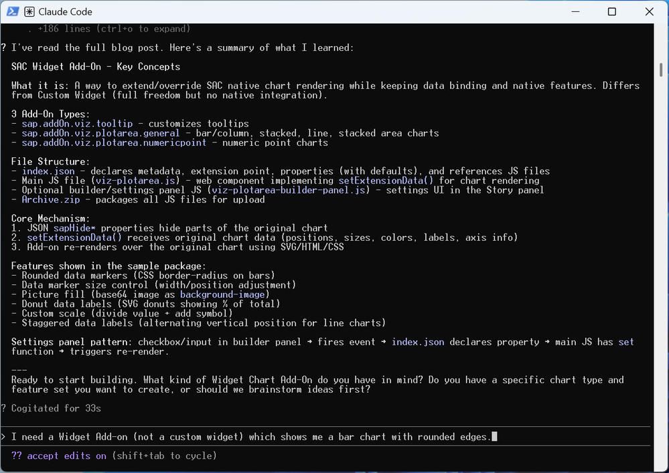Click 'I've read the full blog post' line
This screenshot has width=669, height=473.
[183, 48]
